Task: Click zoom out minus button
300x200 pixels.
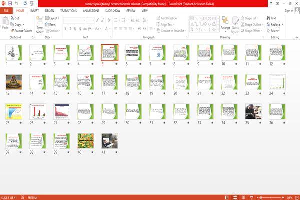Action: [x=258, y=197]
